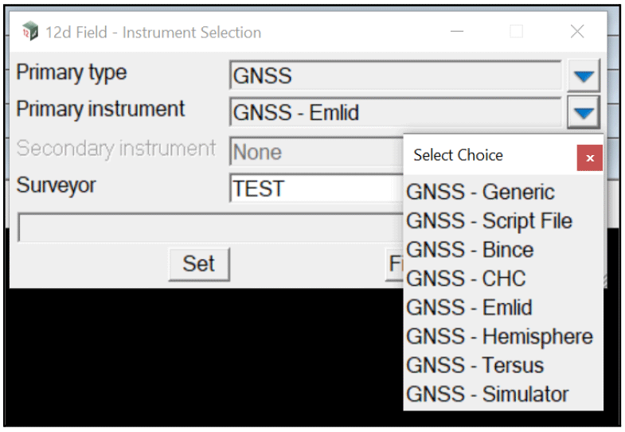The image size is (625, 432).
Task: Choose GNSS - CHC option
Action: point(503,278)
